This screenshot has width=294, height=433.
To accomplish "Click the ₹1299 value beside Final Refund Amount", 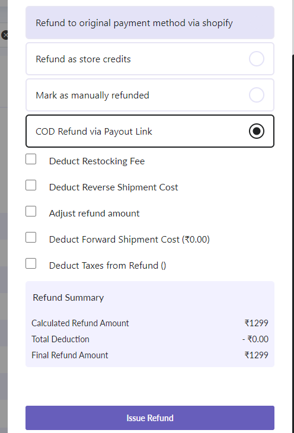I will (x=257, y=355).
